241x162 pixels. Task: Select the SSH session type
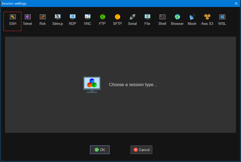click(x=13, y=21)
